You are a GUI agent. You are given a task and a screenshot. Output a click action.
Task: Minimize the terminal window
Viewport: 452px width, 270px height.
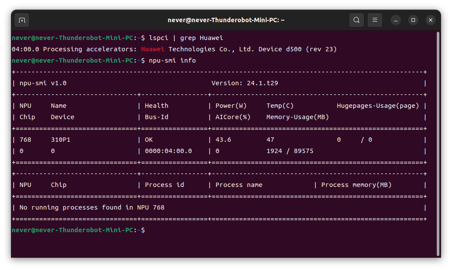click(x=396, y=20)
